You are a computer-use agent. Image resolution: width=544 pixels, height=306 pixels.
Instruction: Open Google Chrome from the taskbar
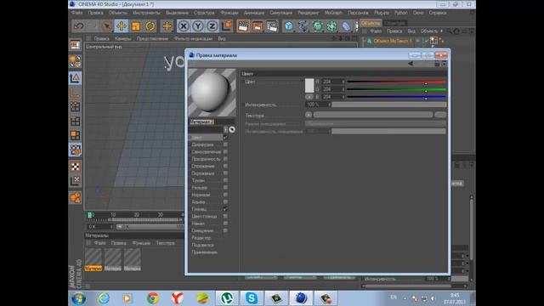153,298
